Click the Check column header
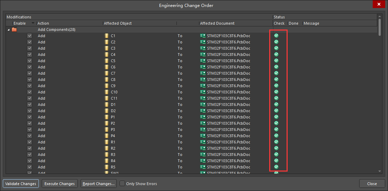Viewport: 388px width, 191px height. click(x=280, y=23)
